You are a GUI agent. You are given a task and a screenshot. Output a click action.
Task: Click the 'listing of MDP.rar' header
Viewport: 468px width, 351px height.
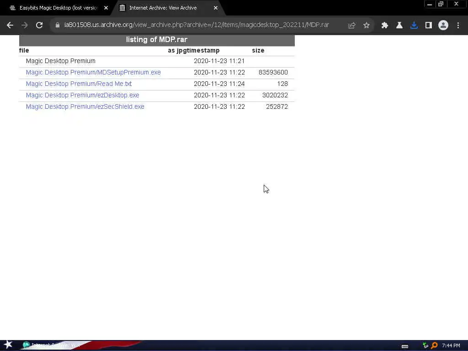point(157,40)
